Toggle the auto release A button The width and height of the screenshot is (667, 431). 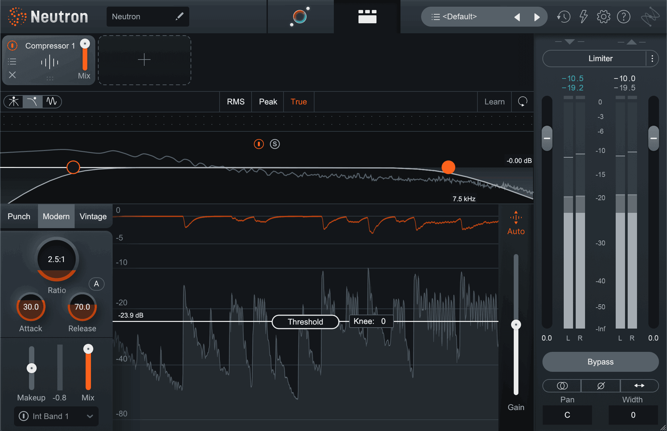pos(96,284)
